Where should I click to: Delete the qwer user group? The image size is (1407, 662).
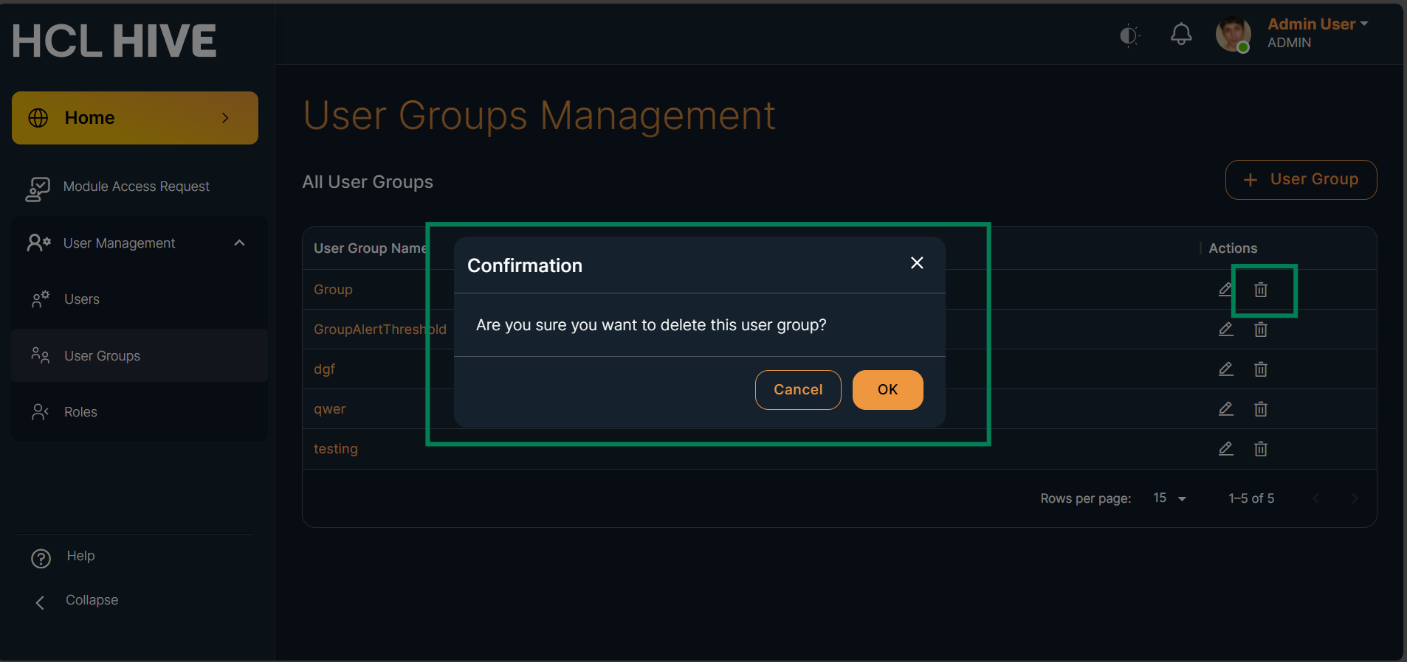click(x=1261, y=409)
